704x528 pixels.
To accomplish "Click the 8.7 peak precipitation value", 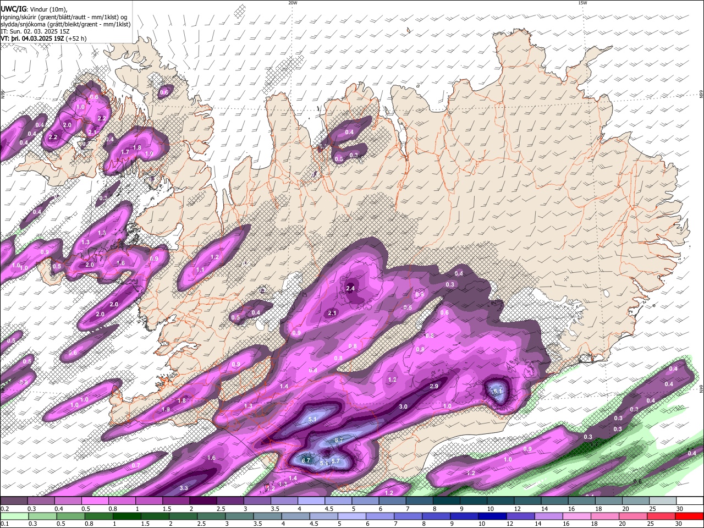I will pos(306,460).
